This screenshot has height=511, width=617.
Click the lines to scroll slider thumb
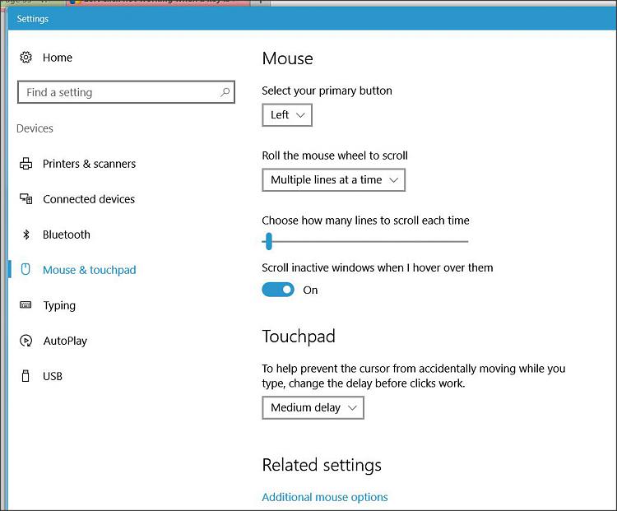tap(268, 241)
